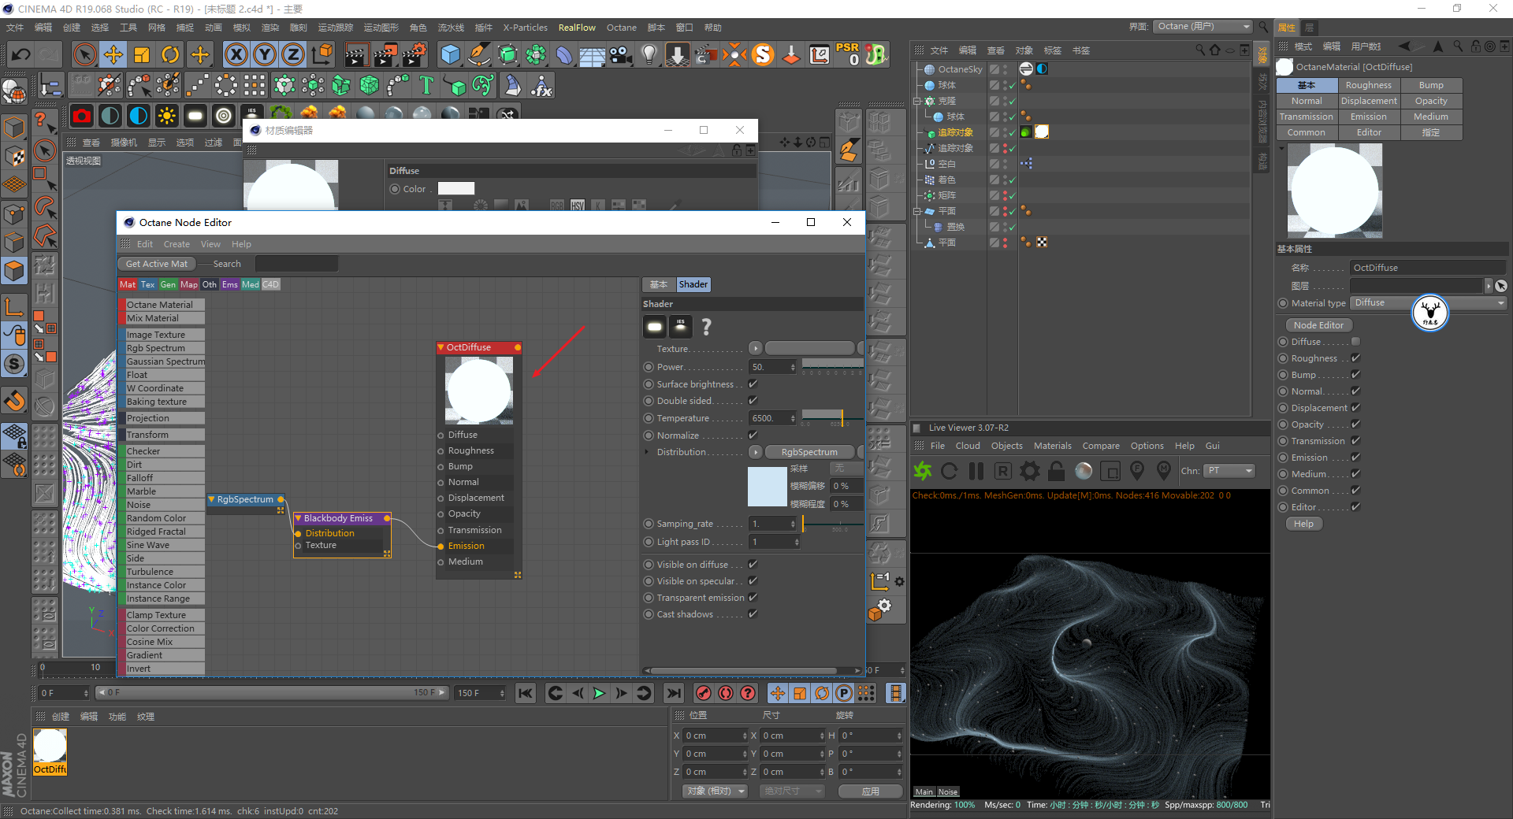The height and width of the screenshot is (819, 1513).
Task: Switch to the Shader tab
Action: tap(693, 284)
